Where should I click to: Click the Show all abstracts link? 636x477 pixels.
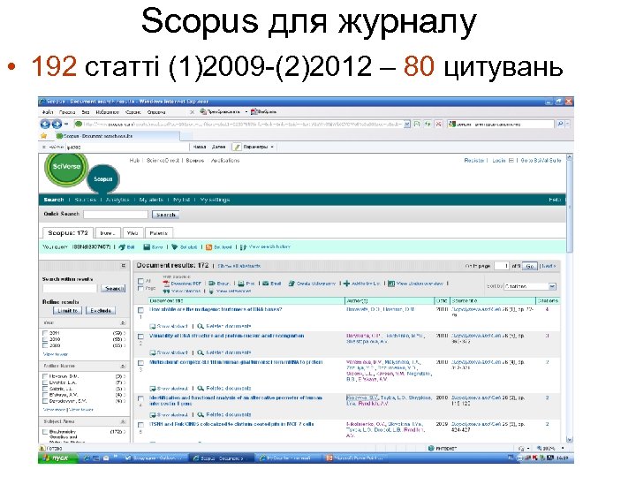click(239, 266)
